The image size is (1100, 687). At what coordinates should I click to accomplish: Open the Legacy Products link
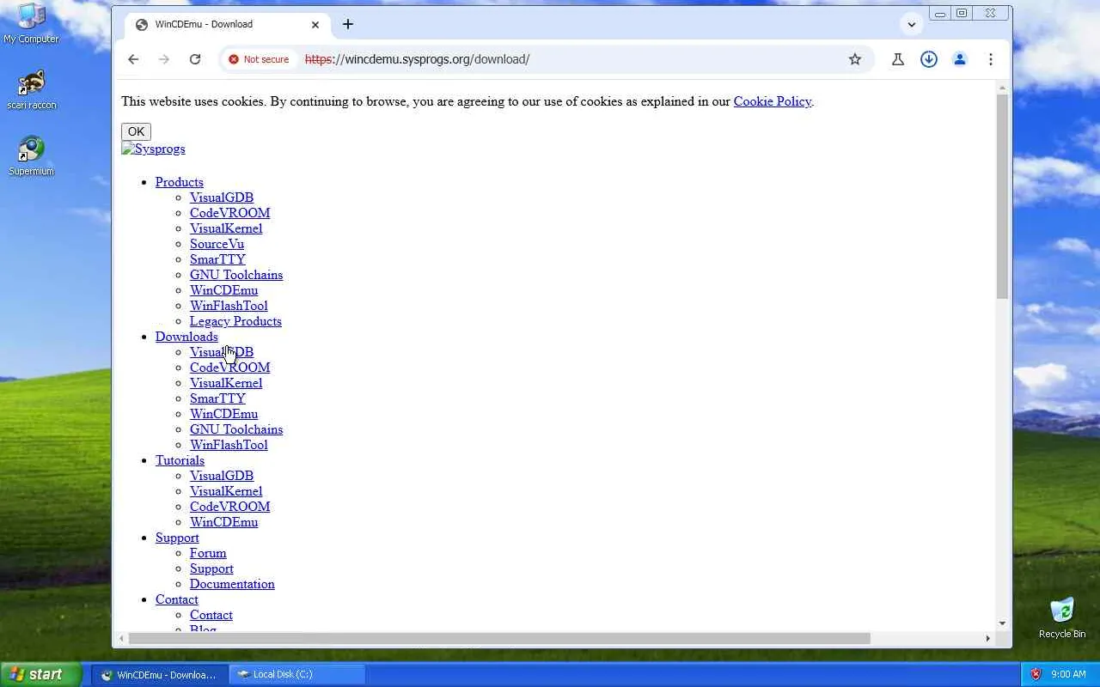click(235, 321)
